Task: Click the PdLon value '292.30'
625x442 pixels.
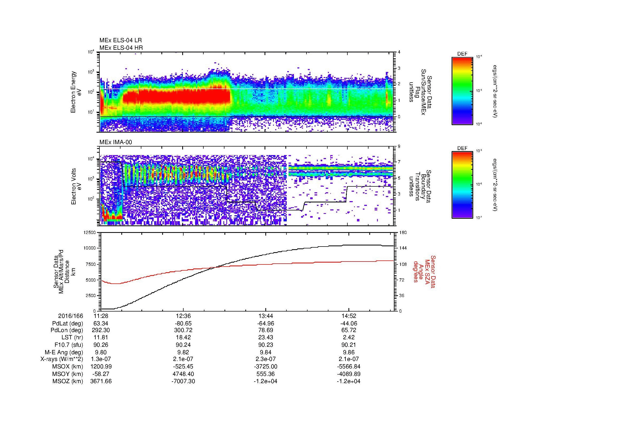Action: [x=101, y=330]
